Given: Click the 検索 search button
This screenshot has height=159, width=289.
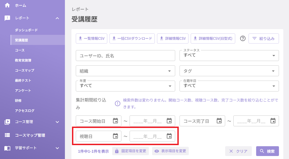Looking at the screenshot, I should pyautogui.click(x=268, y=151).
